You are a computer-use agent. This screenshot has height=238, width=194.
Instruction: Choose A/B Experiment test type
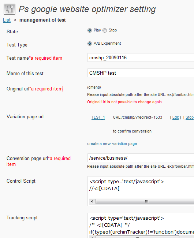(90, 44)
